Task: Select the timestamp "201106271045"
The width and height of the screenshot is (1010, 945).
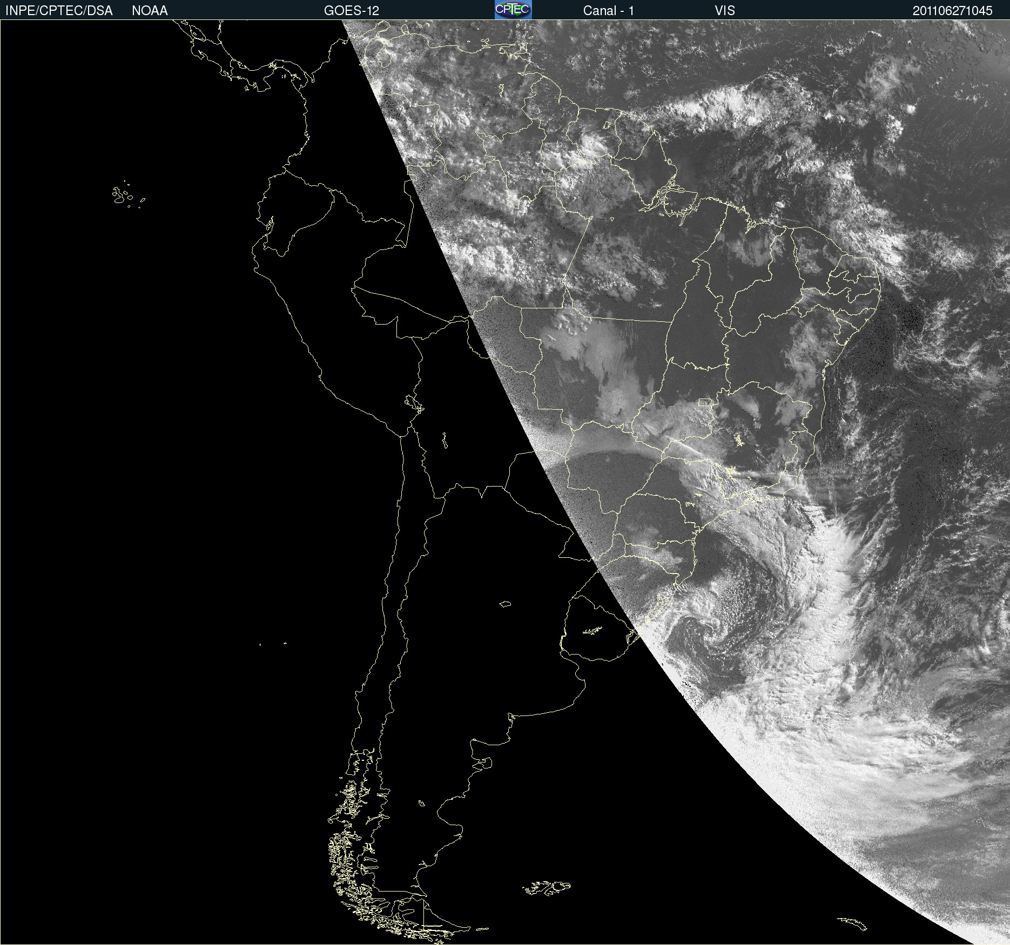Action: 953,11
